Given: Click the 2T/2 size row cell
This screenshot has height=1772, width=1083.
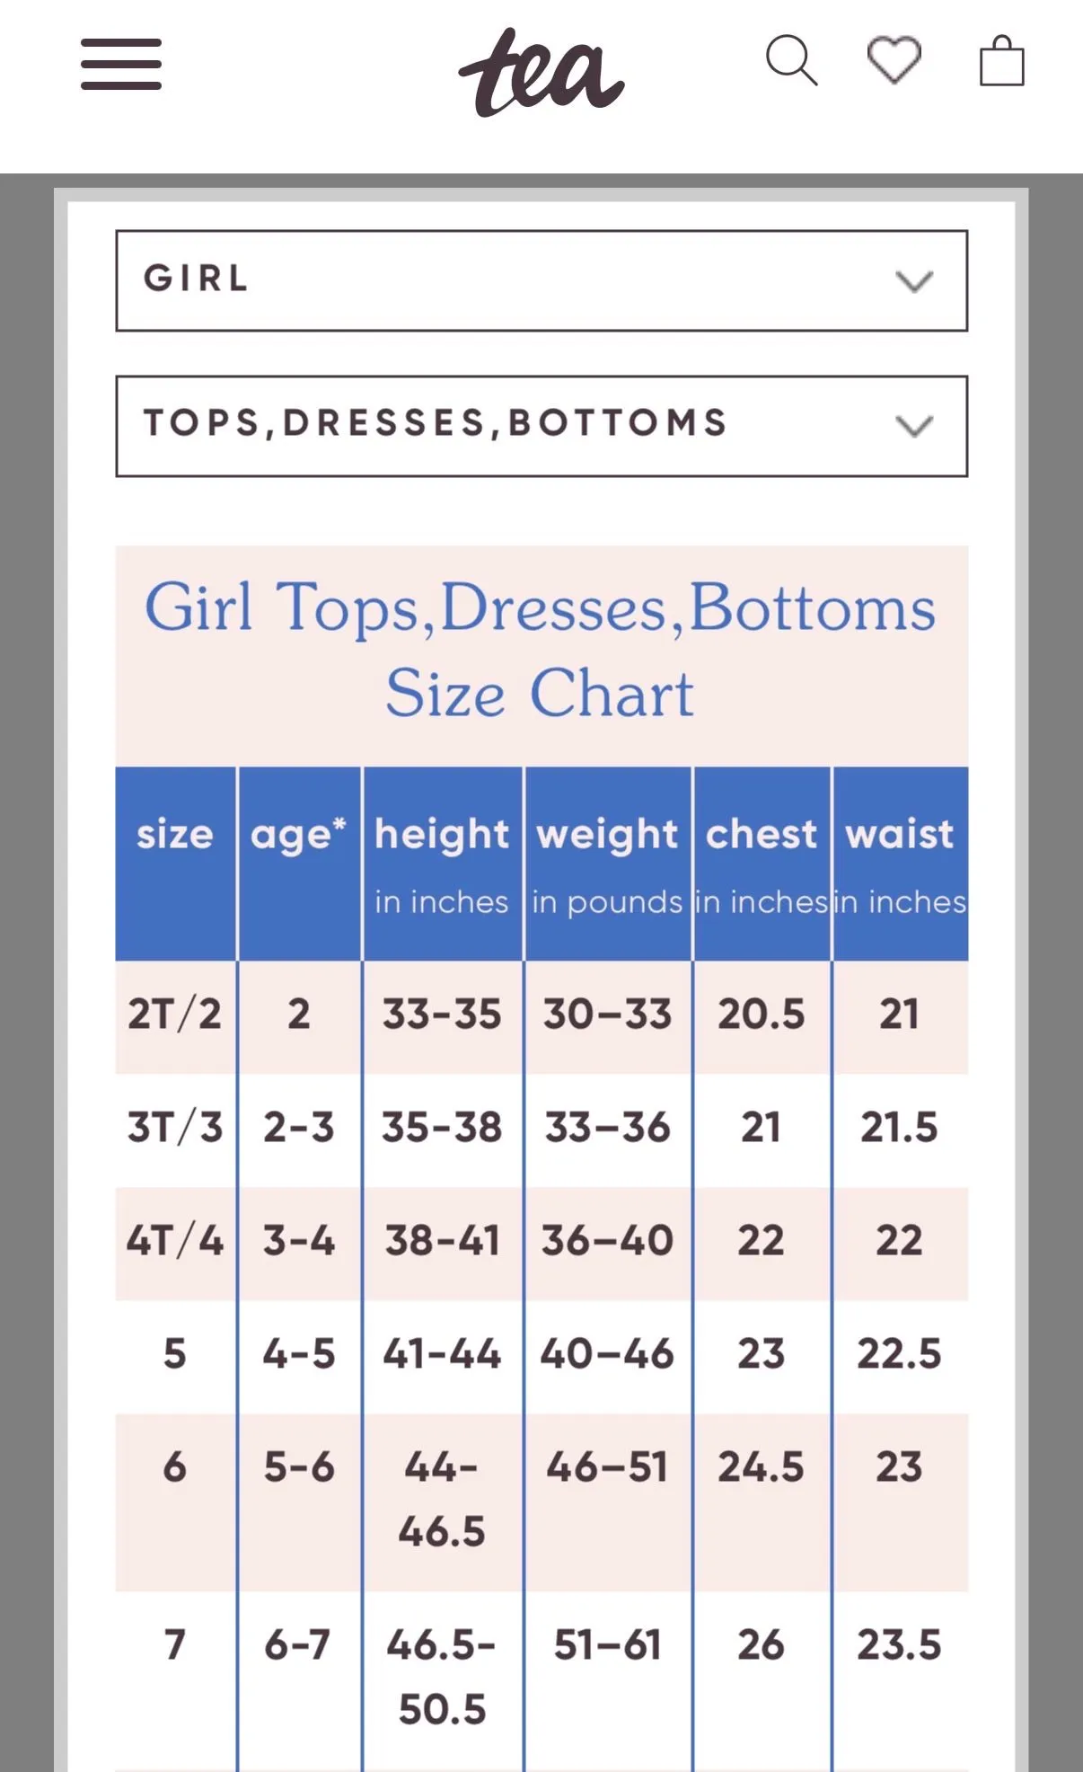Looking at the screenshot, I should pos(175,1015).
